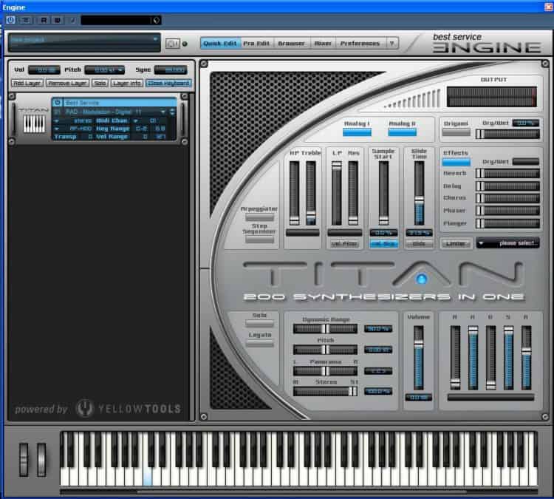Toggle the Glide button under Glide Time
Image resolution: width=554 pixels, height=499 pixels.
(x=419, y=244)
